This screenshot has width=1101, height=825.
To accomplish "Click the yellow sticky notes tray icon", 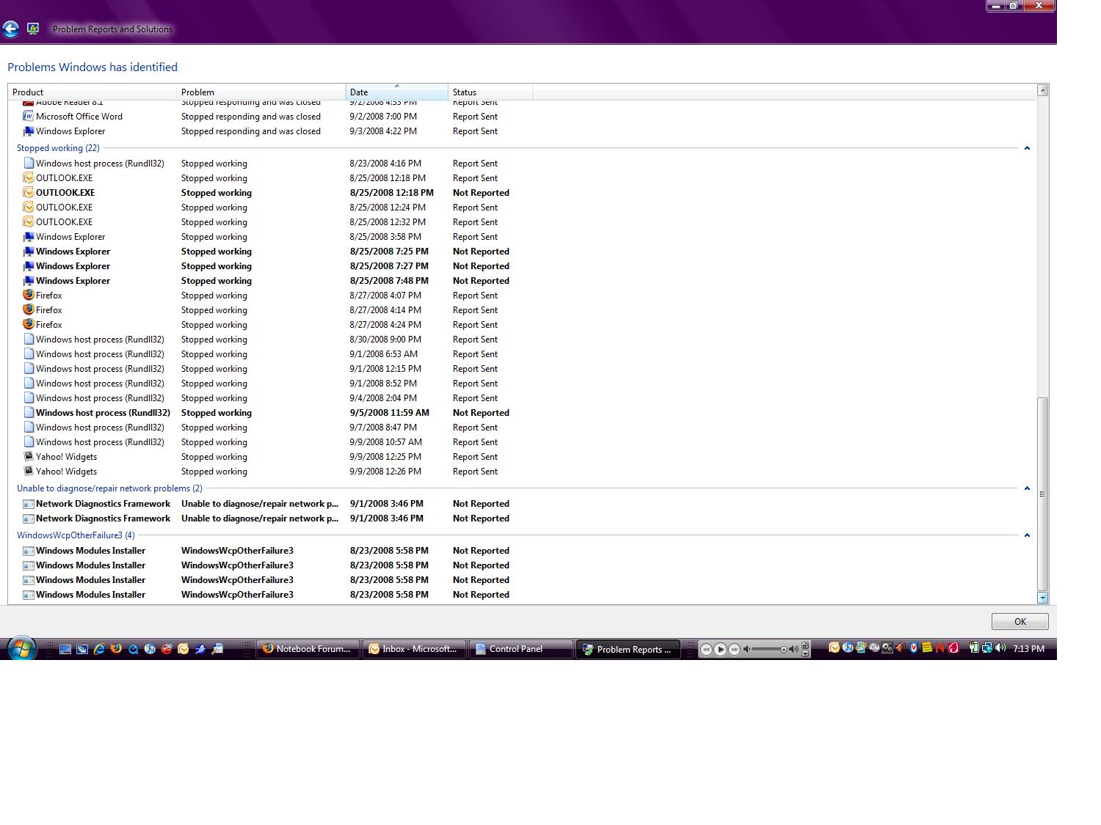I will coord(927,648).
